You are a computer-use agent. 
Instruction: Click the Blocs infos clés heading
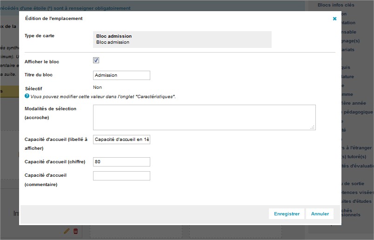point(336,5)
